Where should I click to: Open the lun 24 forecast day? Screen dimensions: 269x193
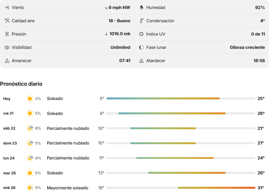coord(134,158)
